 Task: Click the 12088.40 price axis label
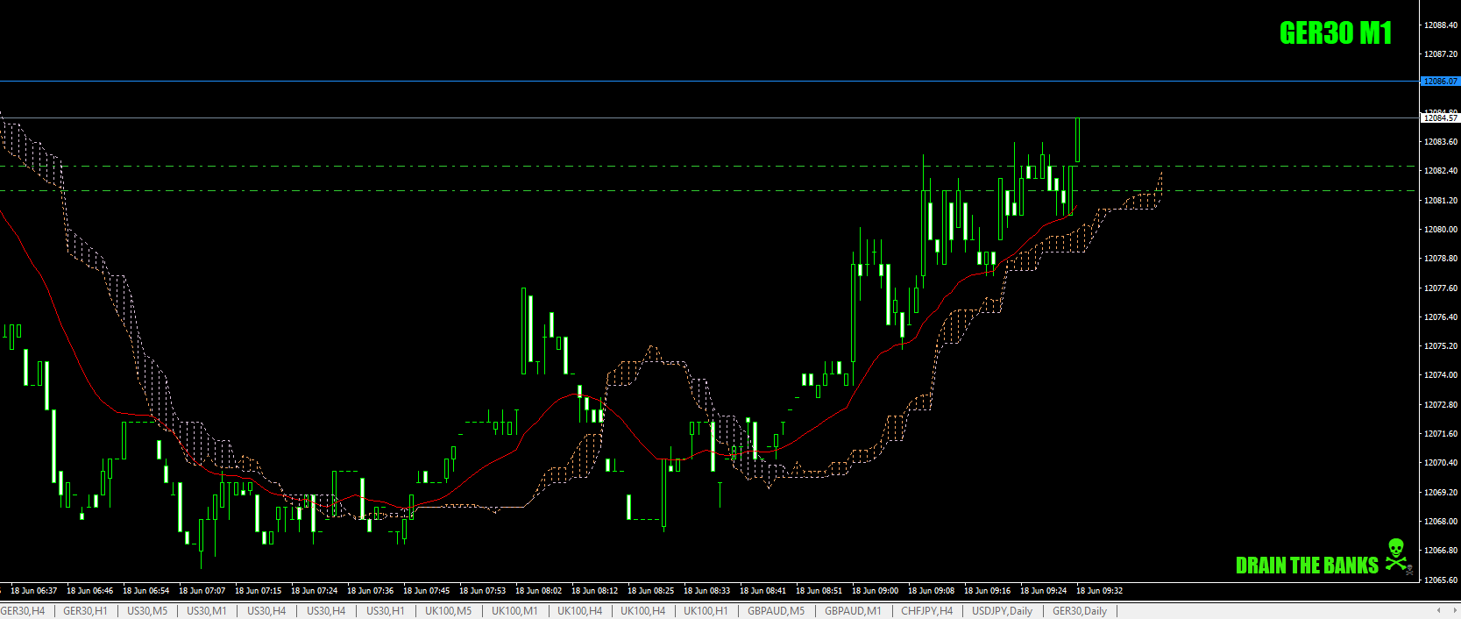point(1441,25)
